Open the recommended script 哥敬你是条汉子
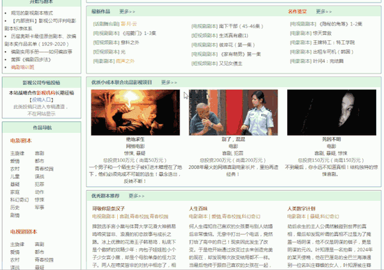Screen dimensions: 384x270 (x=109, y=209)
